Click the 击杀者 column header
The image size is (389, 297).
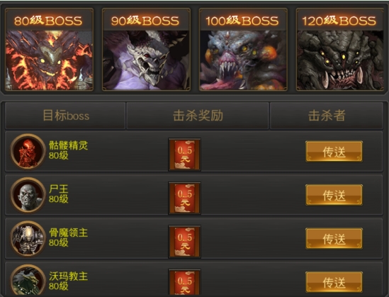pyautogui.click(x=327, y=116)
